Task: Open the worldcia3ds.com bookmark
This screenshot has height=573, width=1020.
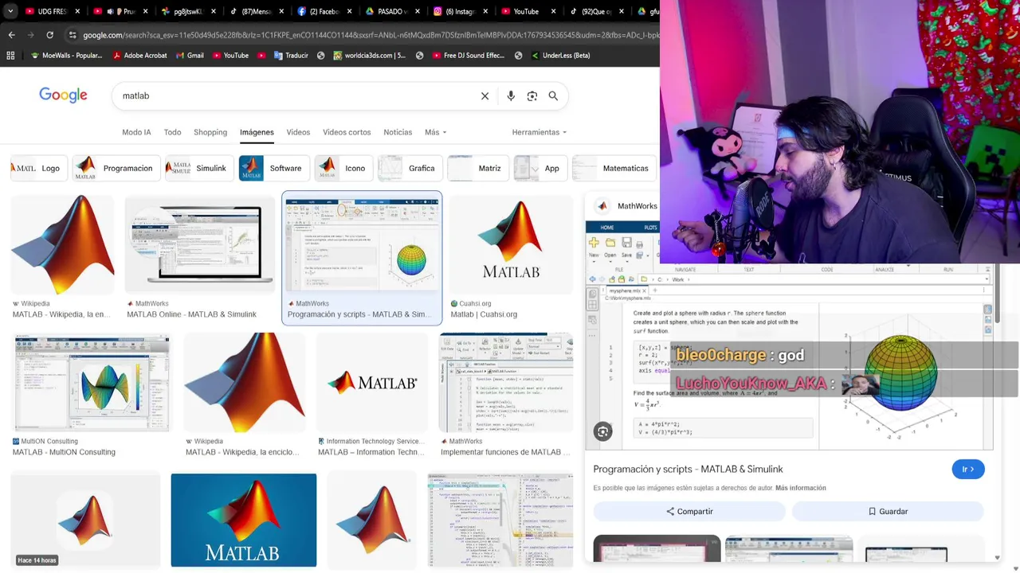Action: point(370,56)
